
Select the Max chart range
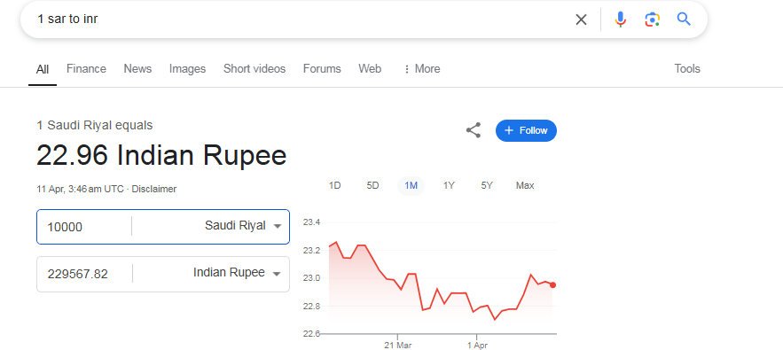525,186
